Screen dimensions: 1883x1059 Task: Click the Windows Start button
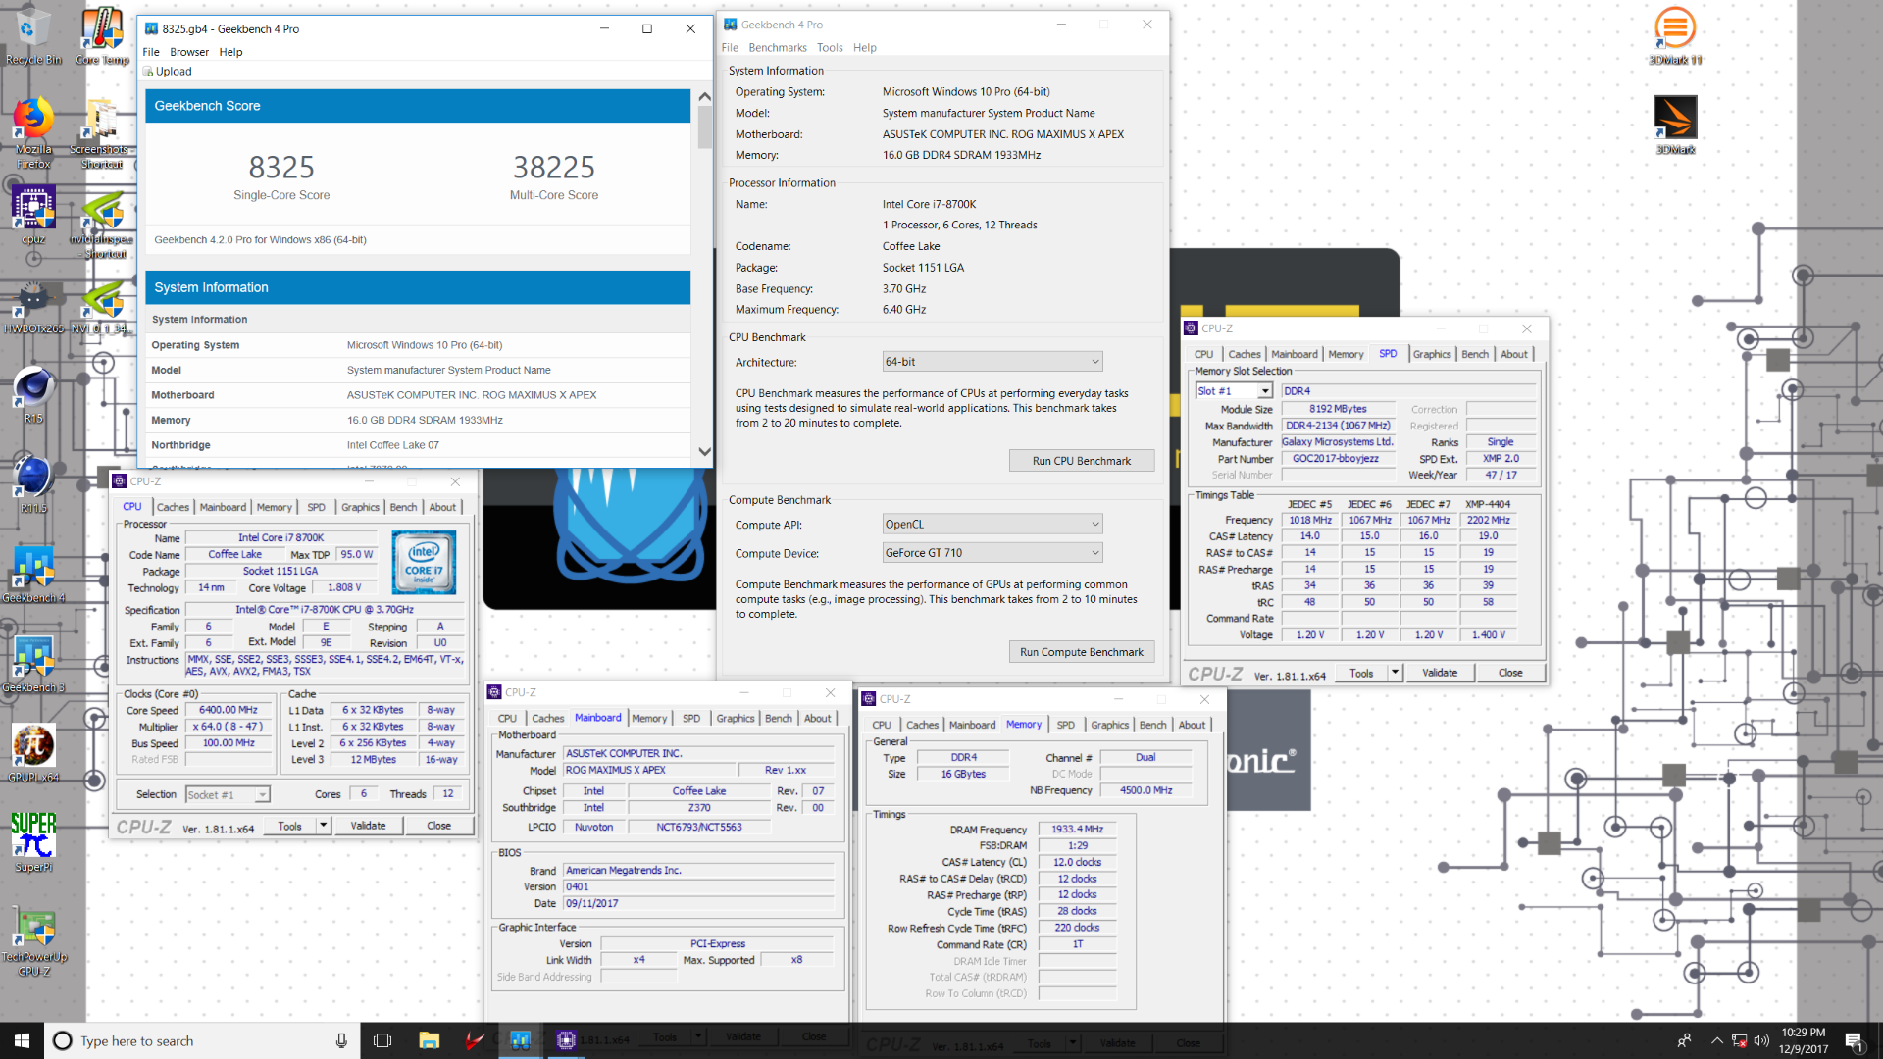22,1040
